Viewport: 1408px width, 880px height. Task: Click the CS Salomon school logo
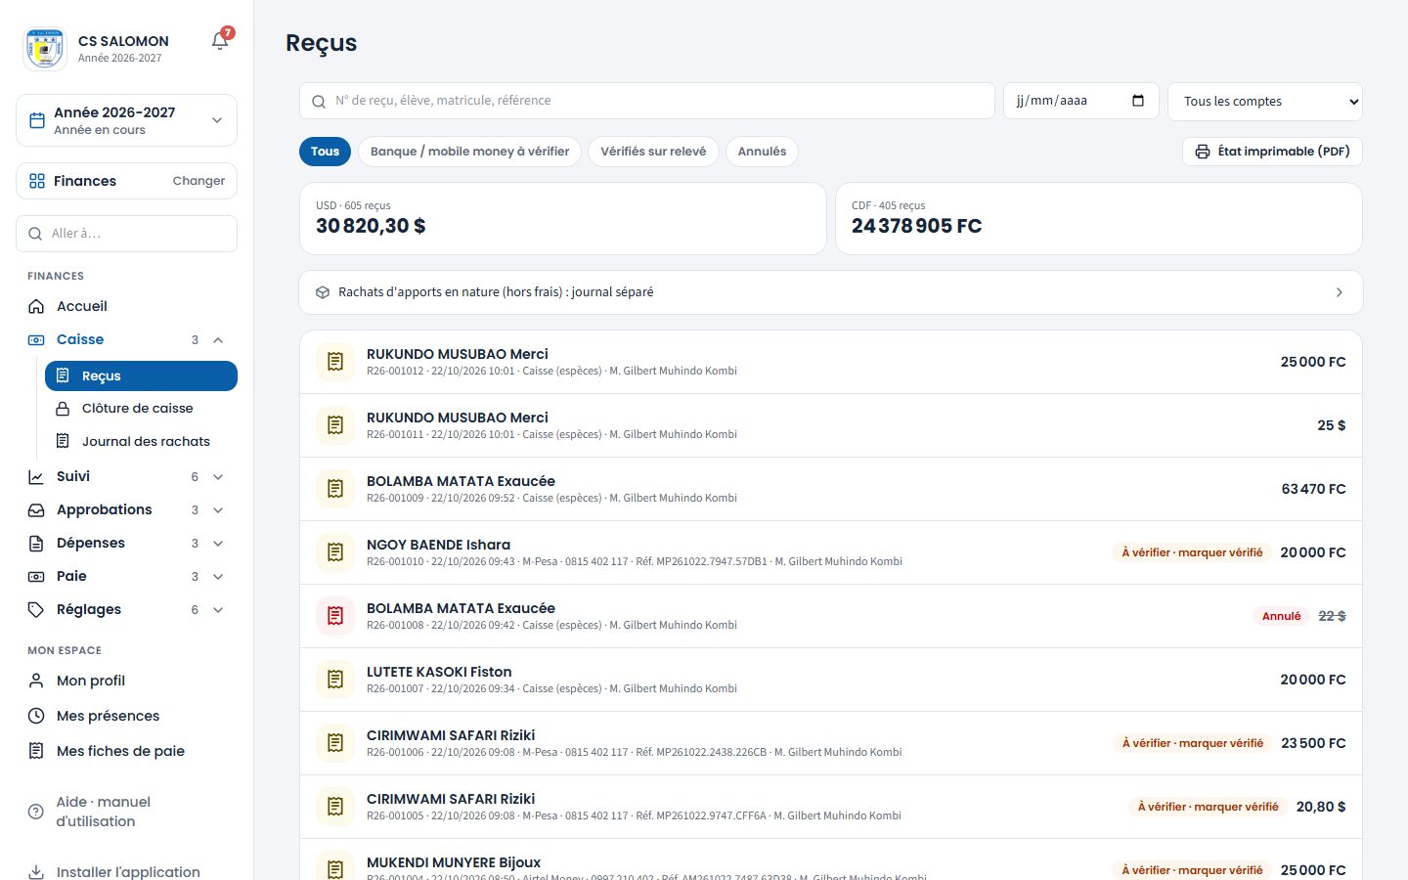[x=44, y=48]
